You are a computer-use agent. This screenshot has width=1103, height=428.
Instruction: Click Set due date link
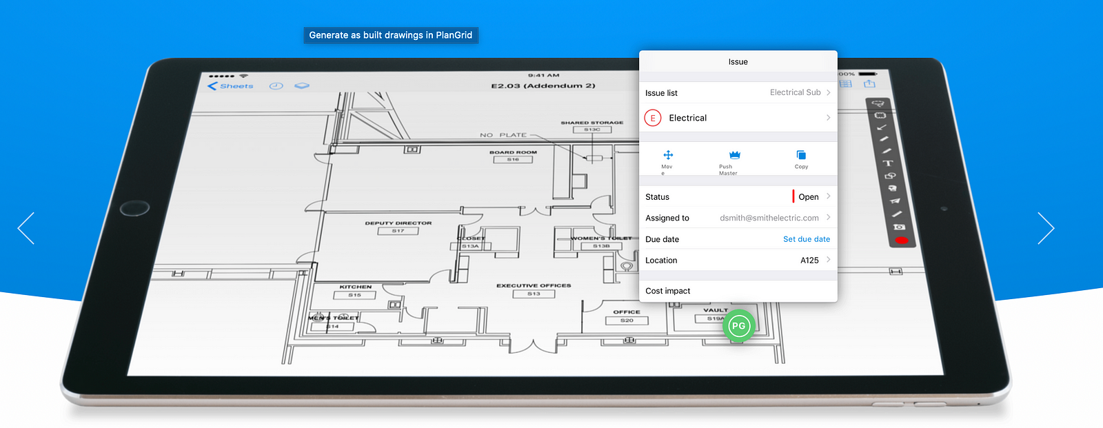[807, 239]
